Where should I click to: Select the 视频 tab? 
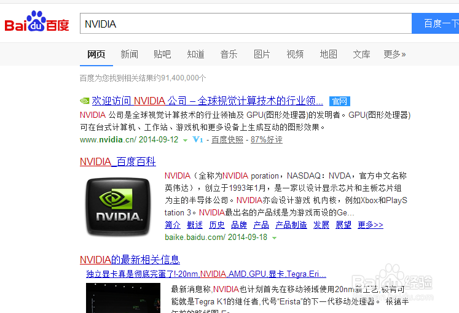(295, 55)
